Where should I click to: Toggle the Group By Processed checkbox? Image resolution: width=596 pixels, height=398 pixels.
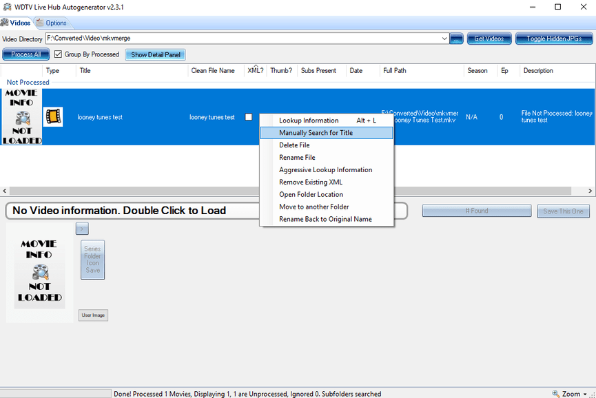58,54
